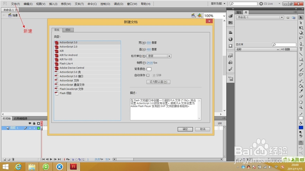Toggle the green outline square on layer 1
The width and height of the screenshot is (305, 171).
[38, 128]
